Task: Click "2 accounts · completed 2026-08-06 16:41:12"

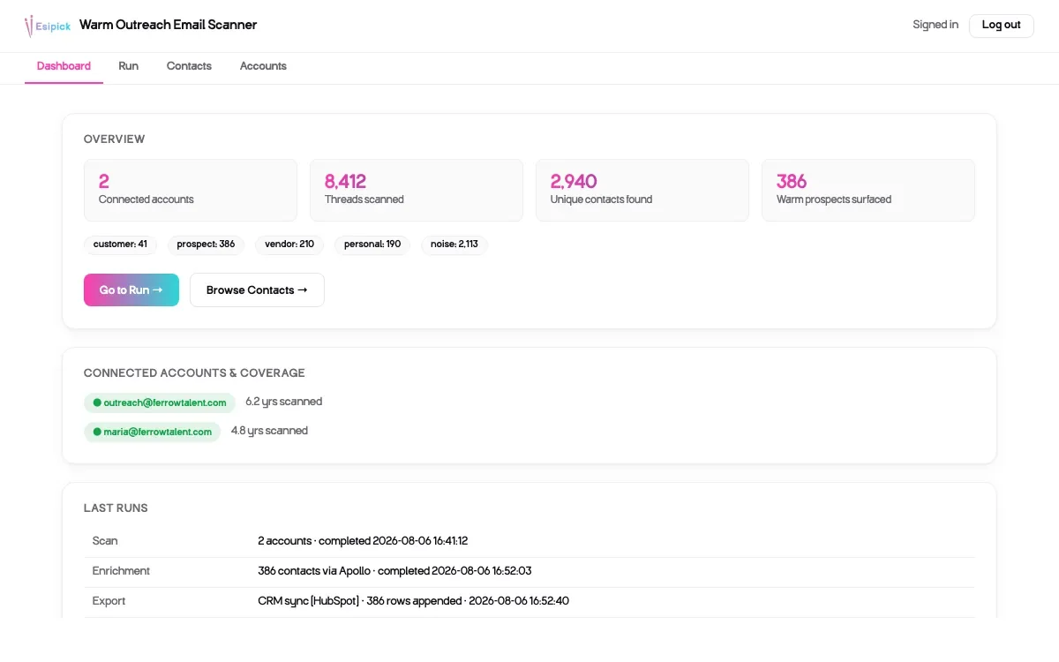Action: click(x=363, y=541)
